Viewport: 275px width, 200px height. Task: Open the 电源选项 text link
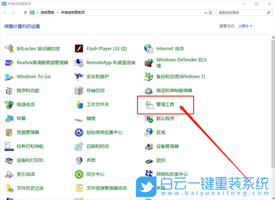click(26, 104)
